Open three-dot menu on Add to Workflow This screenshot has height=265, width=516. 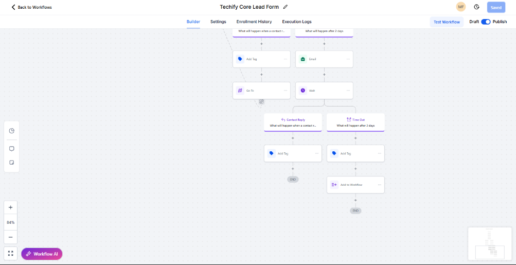pyautogui.click(x=380, y=185)
